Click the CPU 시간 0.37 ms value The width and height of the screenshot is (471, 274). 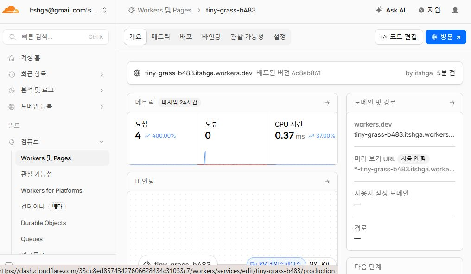coord(290,135)
